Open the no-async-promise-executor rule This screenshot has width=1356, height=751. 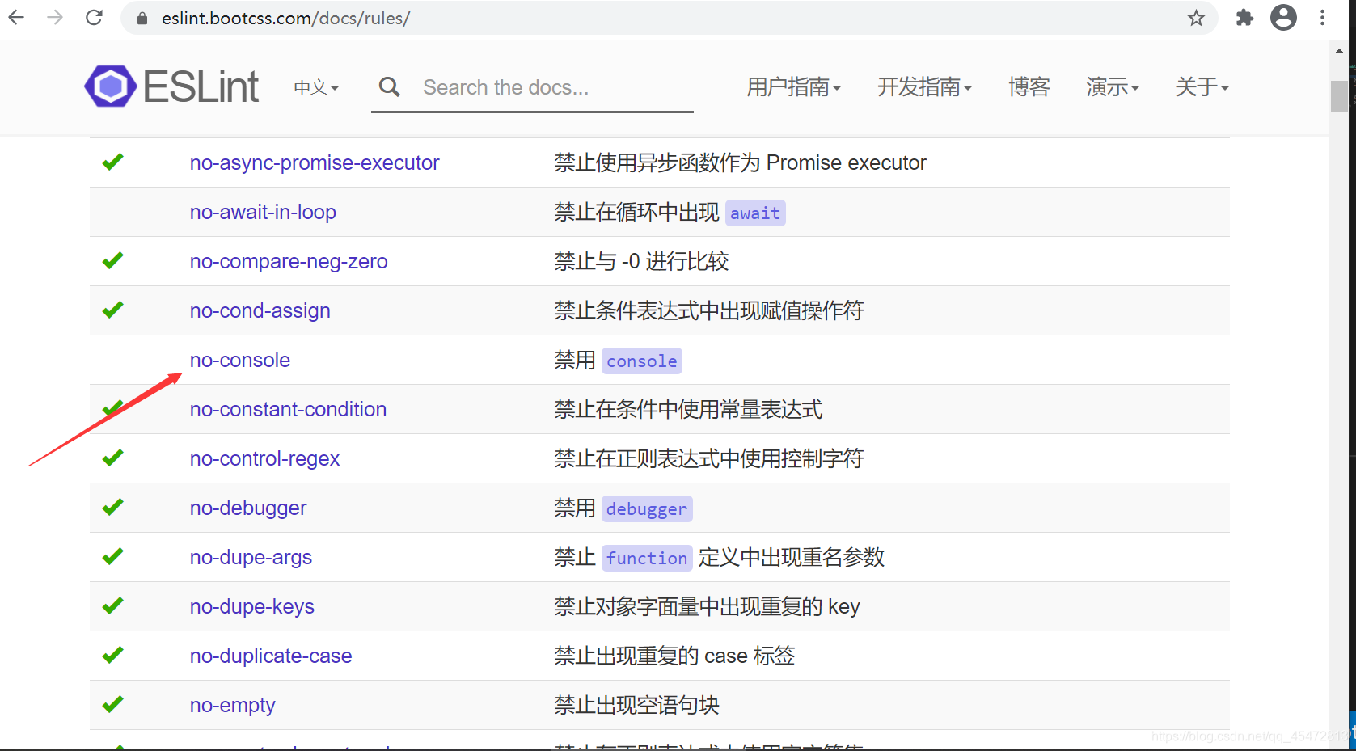[x=315, y=162]
